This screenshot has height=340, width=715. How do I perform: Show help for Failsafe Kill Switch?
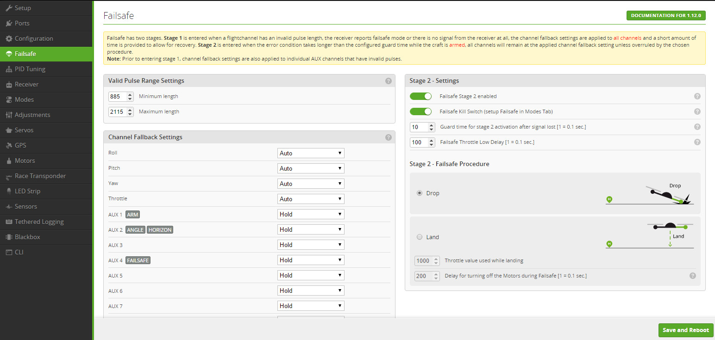[697, 111]
